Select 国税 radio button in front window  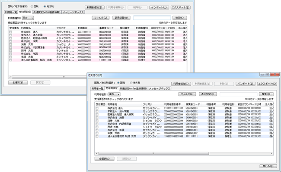[118, 83]
